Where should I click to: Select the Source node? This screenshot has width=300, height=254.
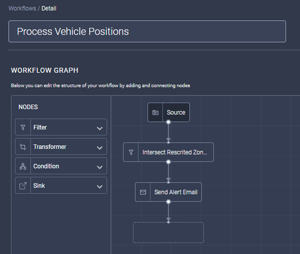[x=176, y=113]
